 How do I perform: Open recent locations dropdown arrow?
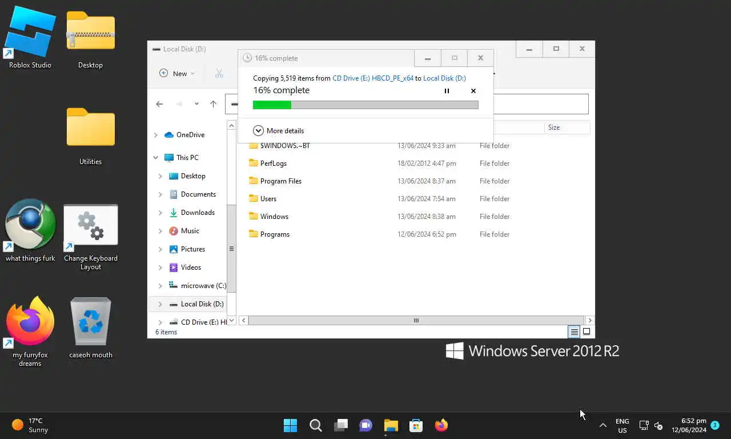coord(196,104)
